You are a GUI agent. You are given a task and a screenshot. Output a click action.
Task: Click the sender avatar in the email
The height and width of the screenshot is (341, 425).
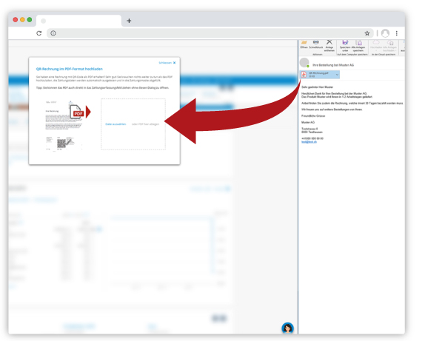pyautogui.click(x=304, y=63)
